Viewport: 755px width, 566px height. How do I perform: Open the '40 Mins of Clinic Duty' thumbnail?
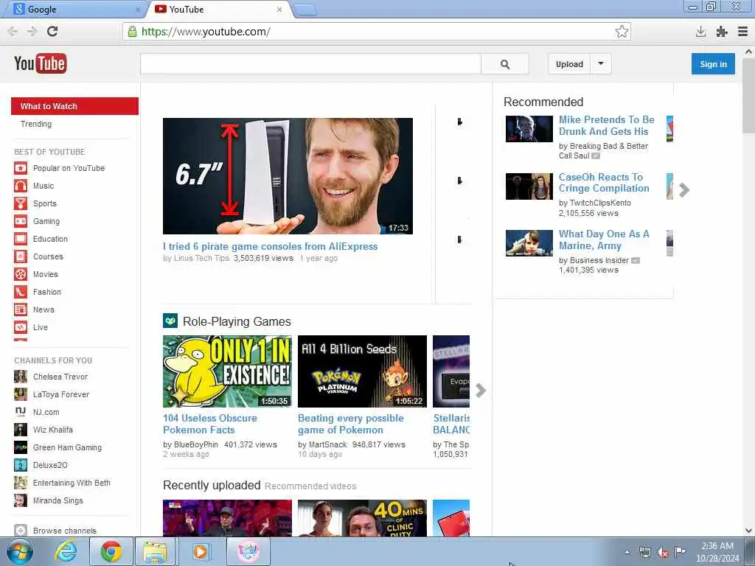coord(362,518)
